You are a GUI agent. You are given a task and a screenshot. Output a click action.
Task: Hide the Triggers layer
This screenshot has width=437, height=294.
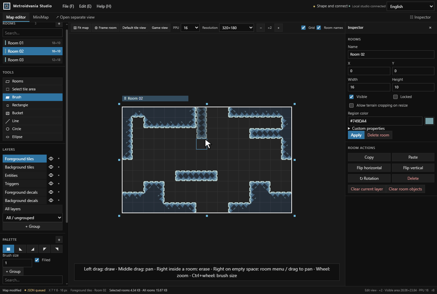(51, 183)
